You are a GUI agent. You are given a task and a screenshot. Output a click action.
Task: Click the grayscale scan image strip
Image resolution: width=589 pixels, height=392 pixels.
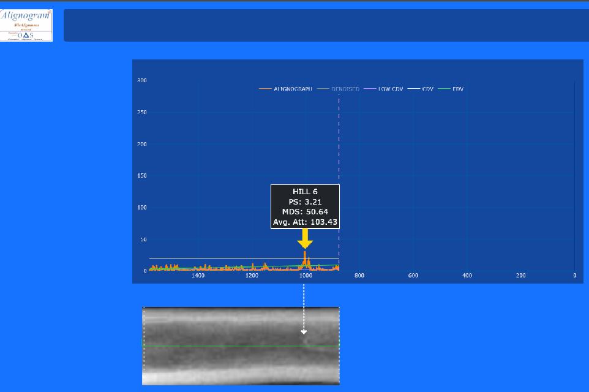241,346
